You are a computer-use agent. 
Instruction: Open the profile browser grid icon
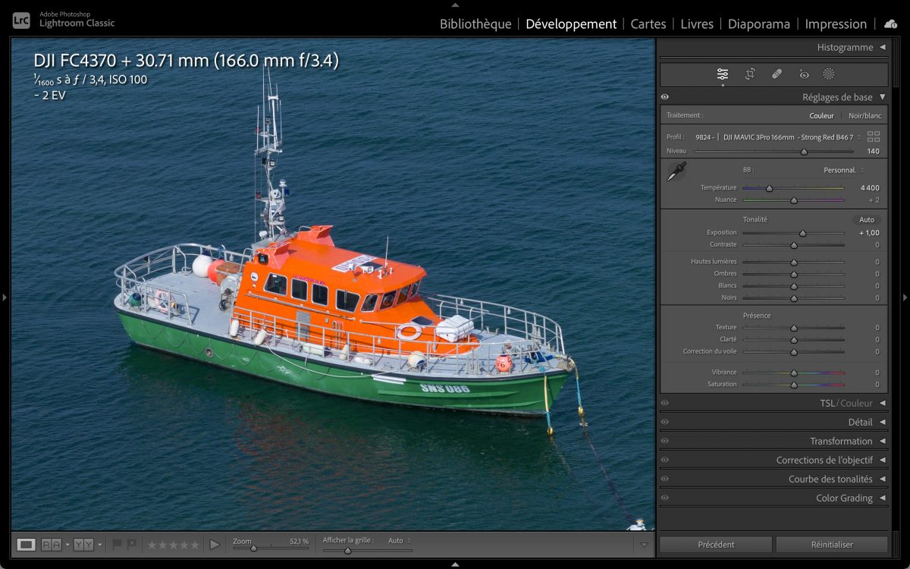[874, 137]
